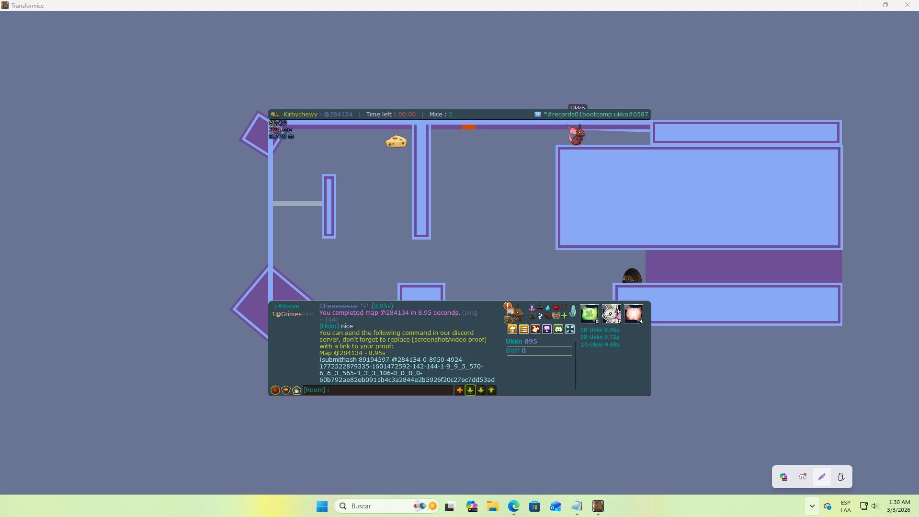Open the 1@Grimes chat tab
The image size is (919, 517).
click(292, 314)
